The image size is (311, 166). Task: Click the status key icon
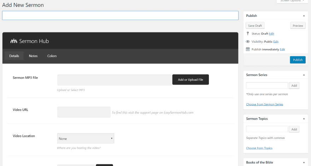click(x=247, y=33)
